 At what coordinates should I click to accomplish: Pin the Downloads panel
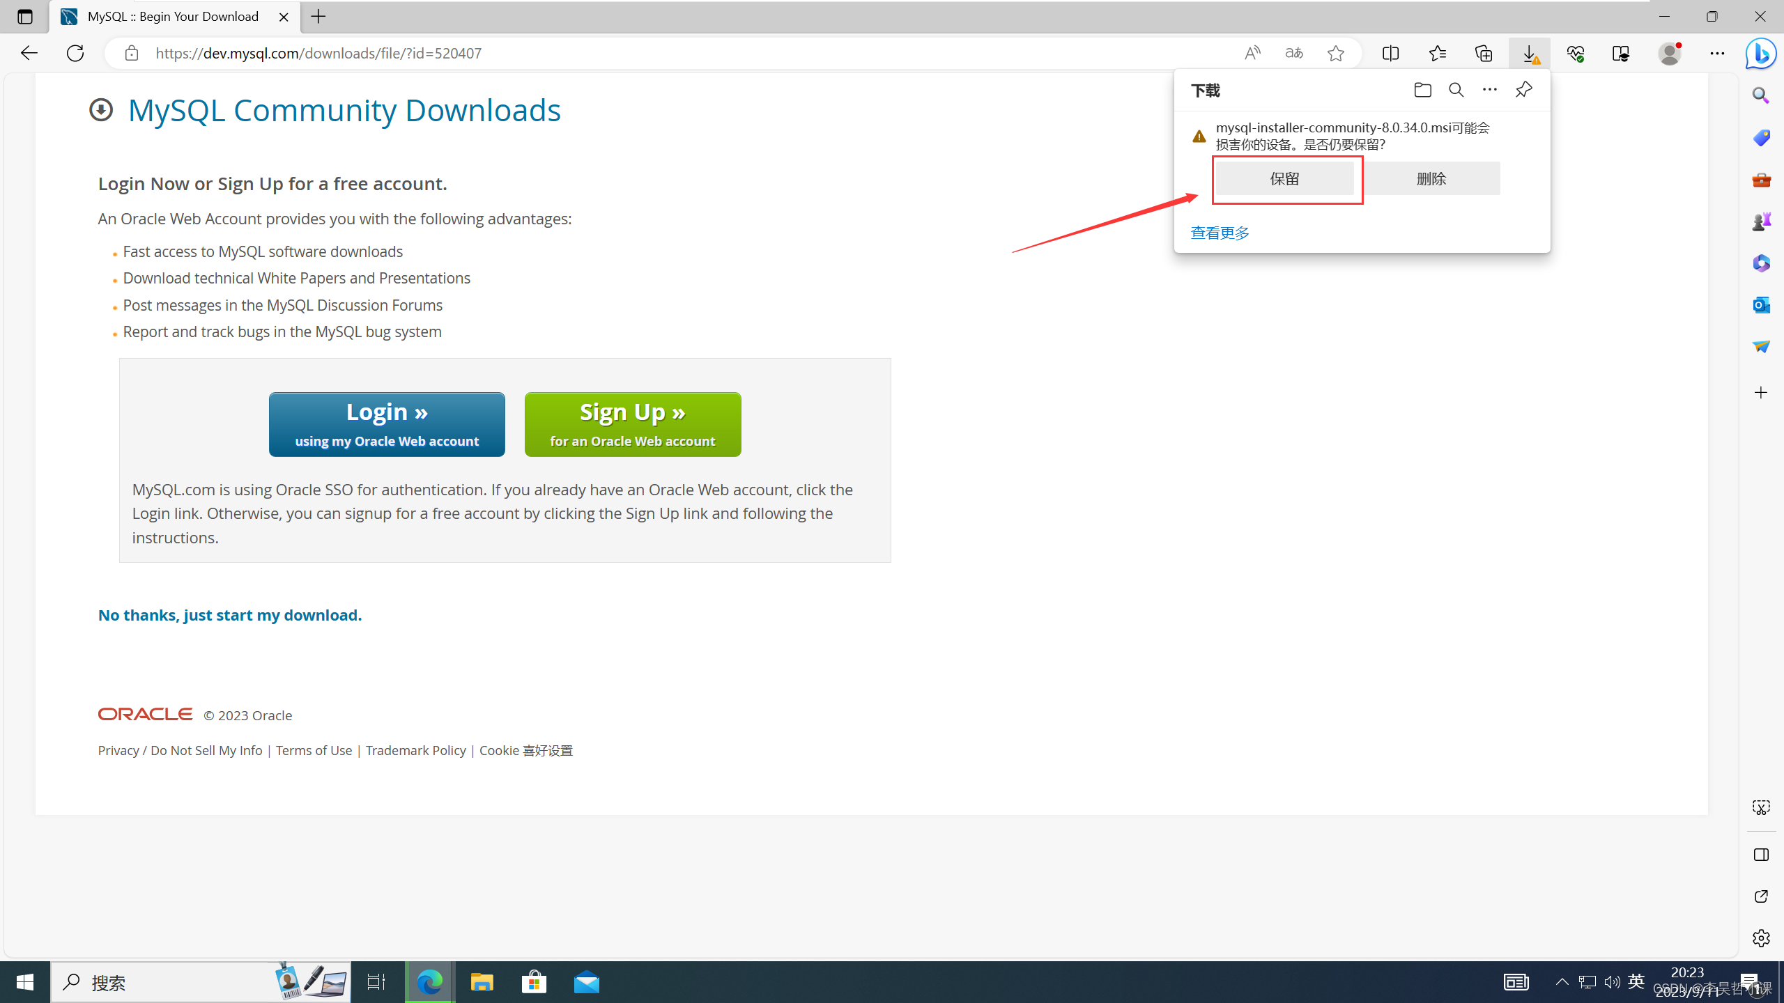point(1523,90)
